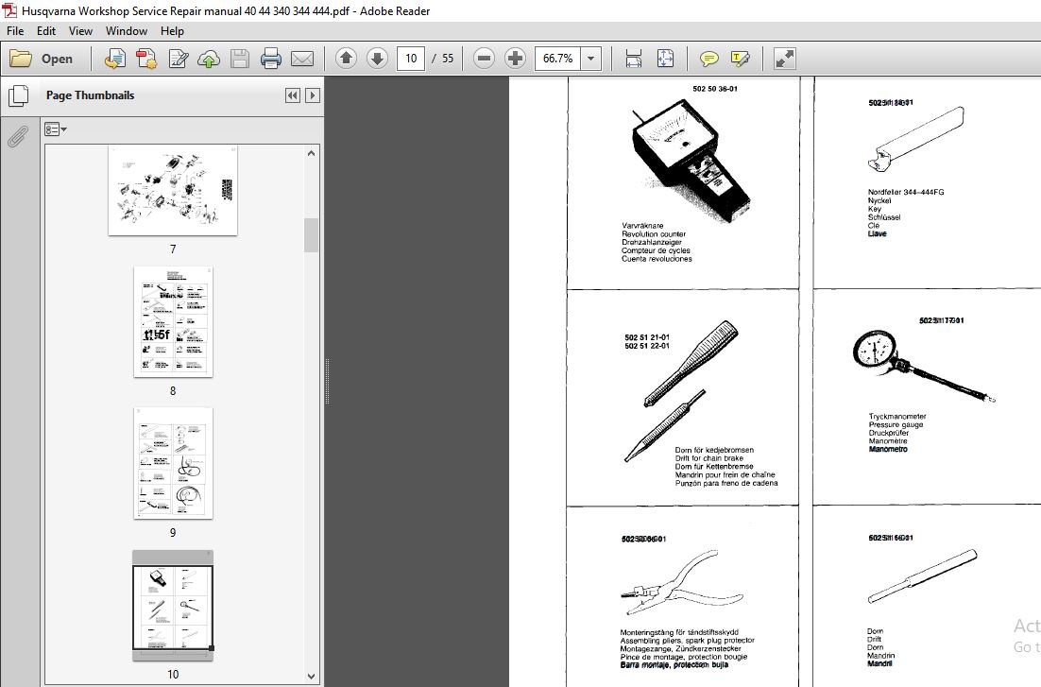This screenshot has width=1041, height=687.
Task: Go to next page with down arrow
Action: click(x=377, y=59)
